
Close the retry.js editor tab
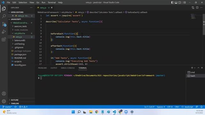pyautogui.click(x=52, y=8)
